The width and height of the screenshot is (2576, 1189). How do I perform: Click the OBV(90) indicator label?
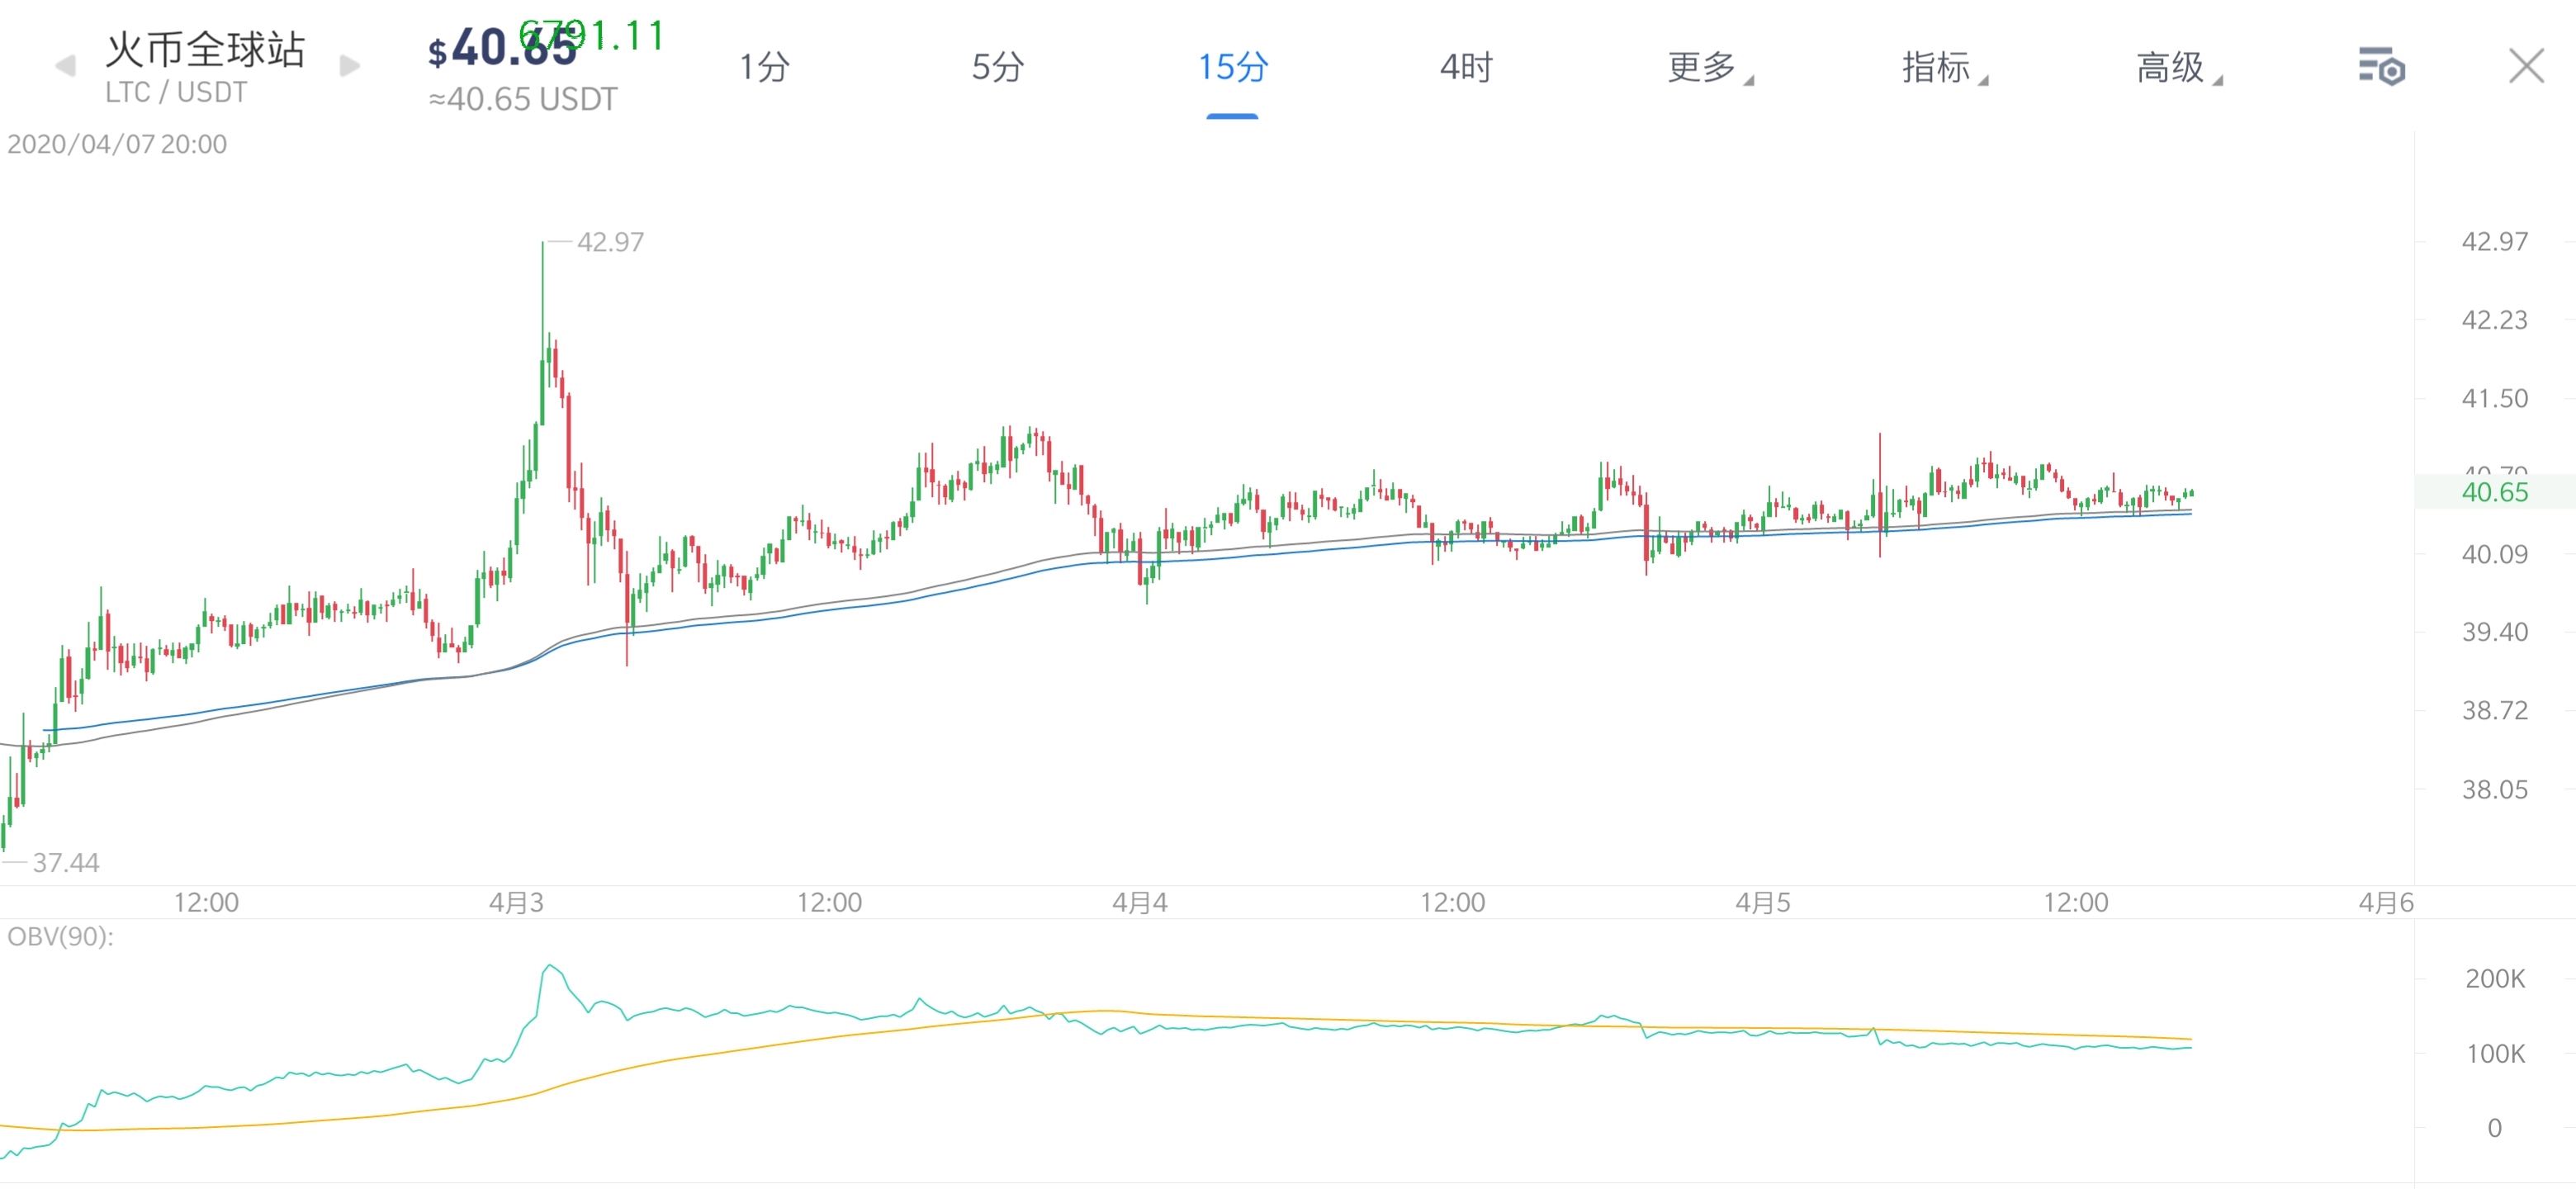[60, 936]
